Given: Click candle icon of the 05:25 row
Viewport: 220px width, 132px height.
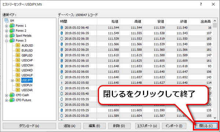Looking at the screenshot, I should [62, 110].
